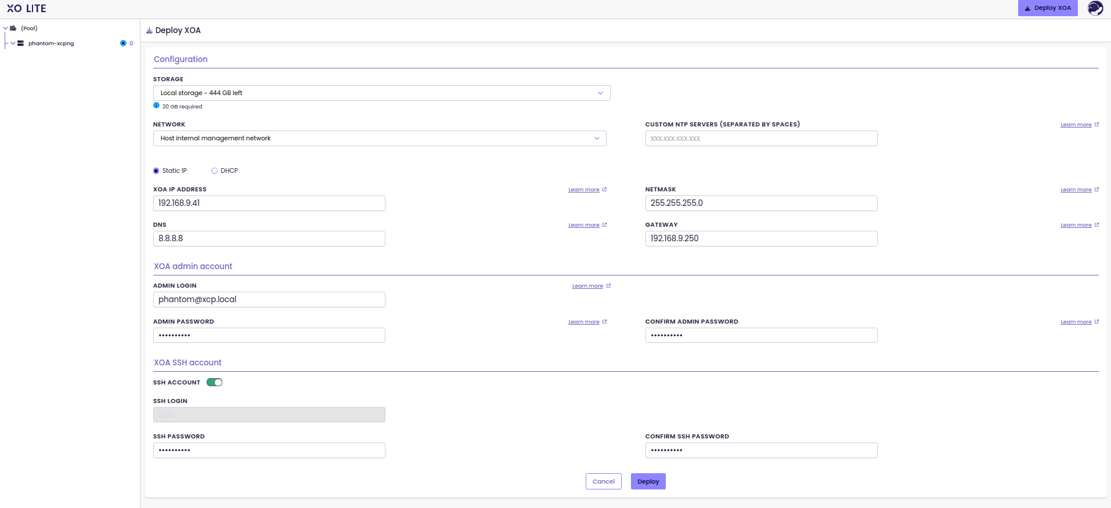The height and width of the screenshot is (508, 1111).
Task: Click the pool icon in the sidebar tree
Action: (13, 28)
